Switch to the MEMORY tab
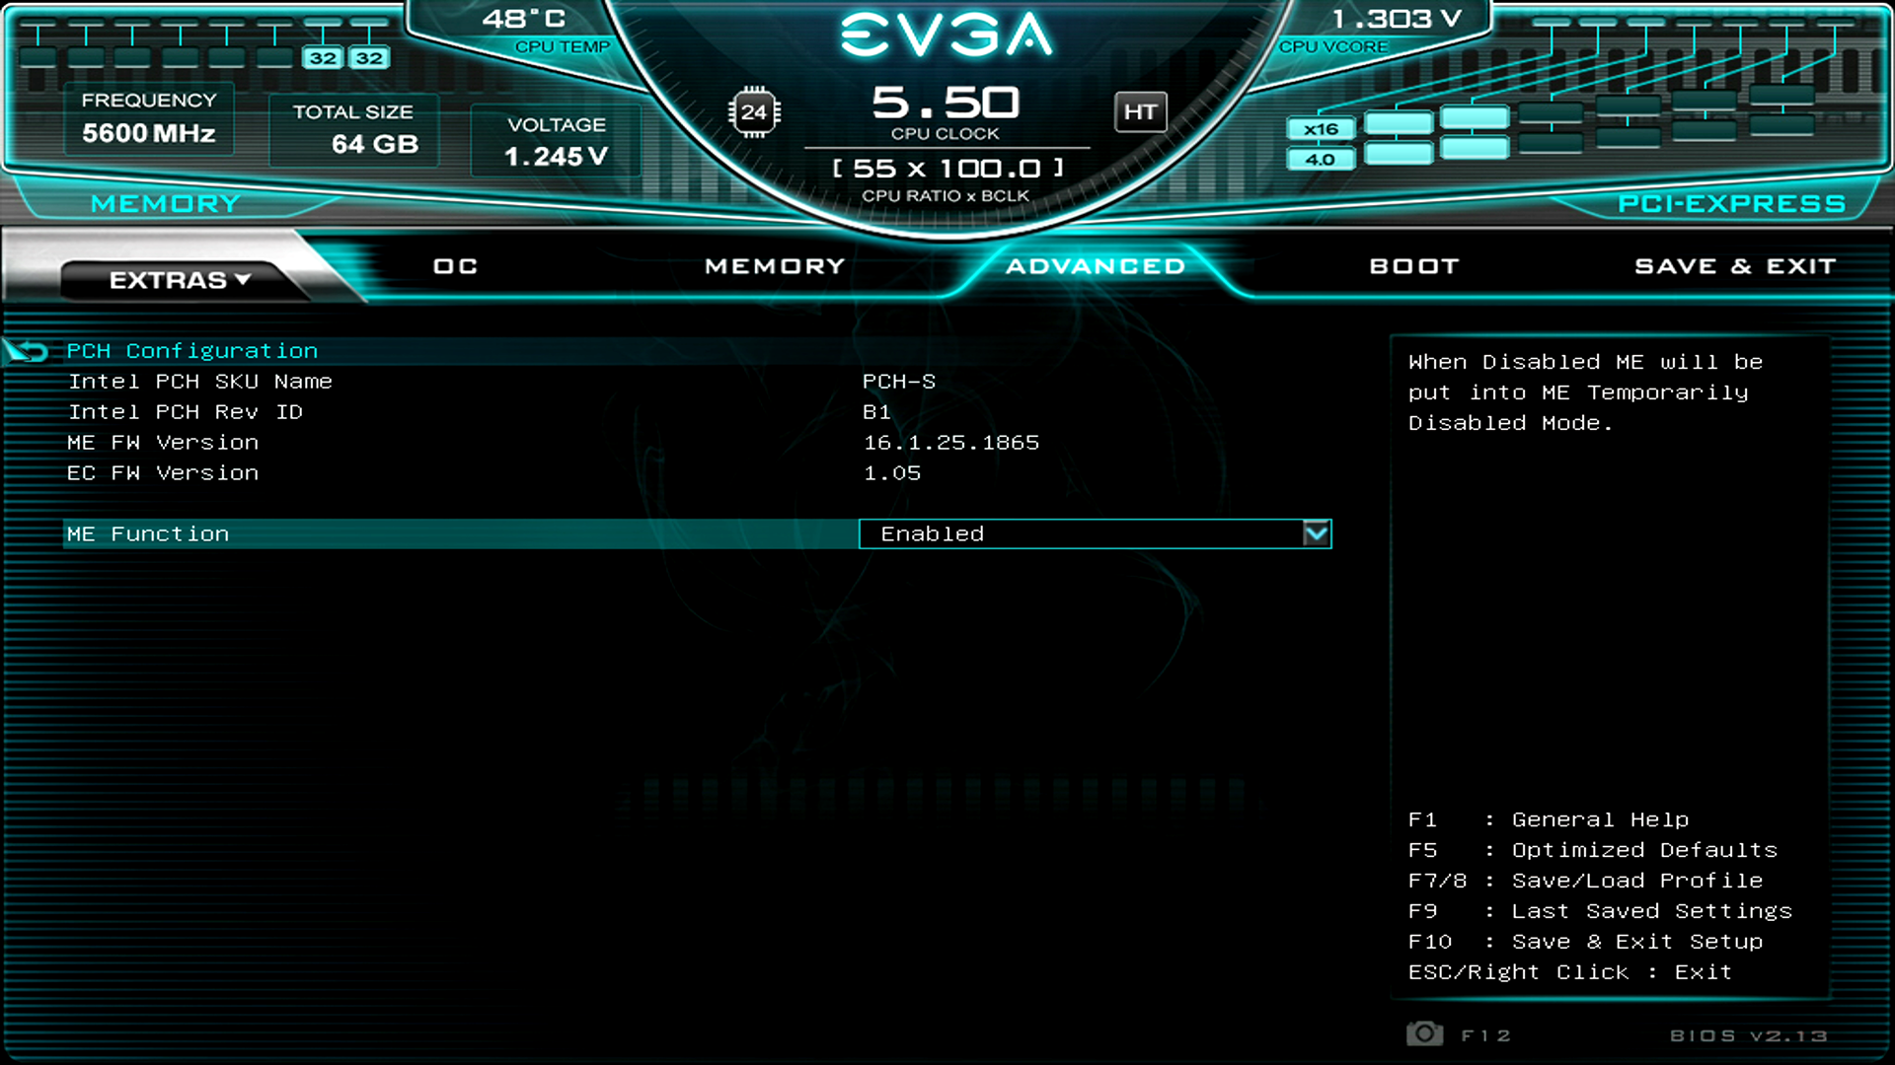 (x=774, y=265)
